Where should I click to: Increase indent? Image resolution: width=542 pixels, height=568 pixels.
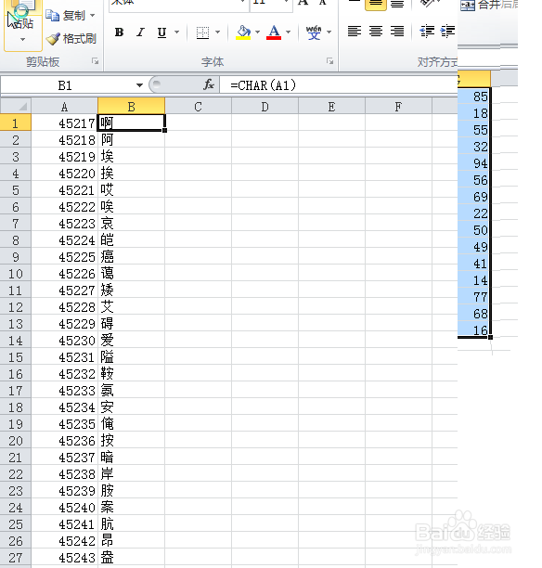(x=448, y=32)
